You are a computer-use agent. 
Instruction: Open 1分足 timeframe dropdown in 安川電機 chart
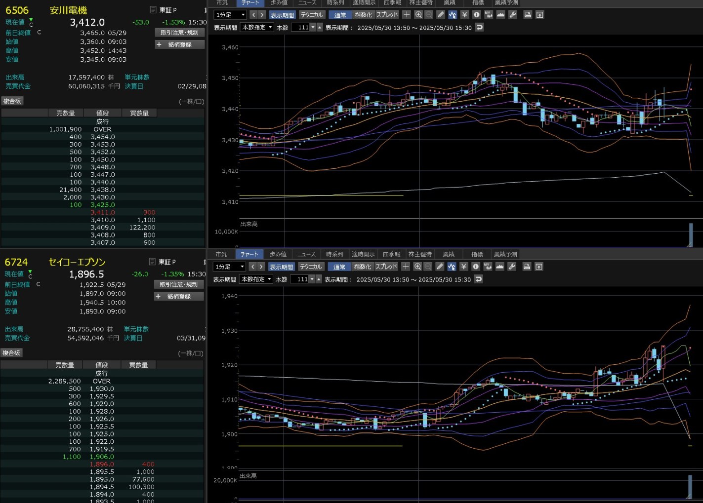coord(230,15)
